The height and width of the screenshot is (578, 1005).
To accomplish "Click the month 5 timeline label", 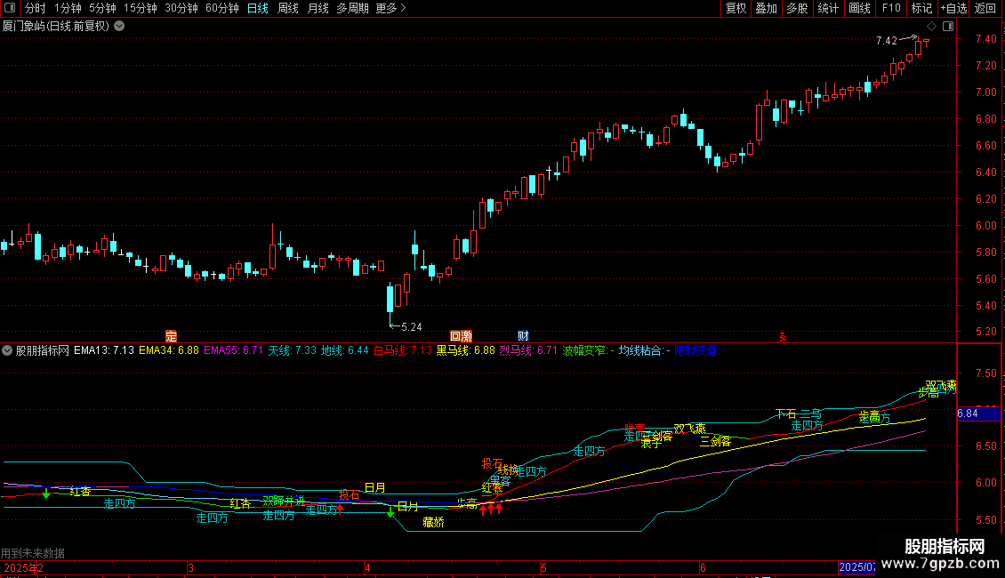I will [x=543, y=567].
